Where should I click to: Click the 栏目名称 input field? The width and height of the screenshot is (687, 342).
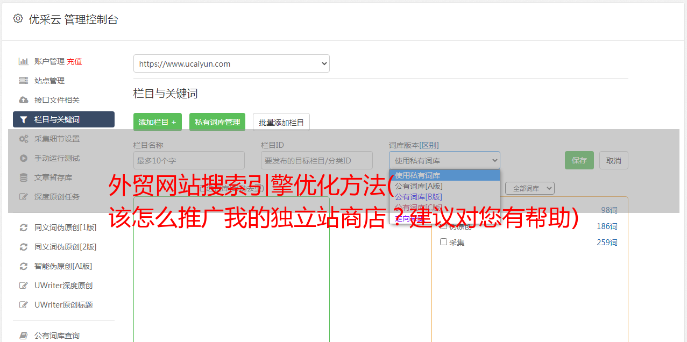[189, 160]
